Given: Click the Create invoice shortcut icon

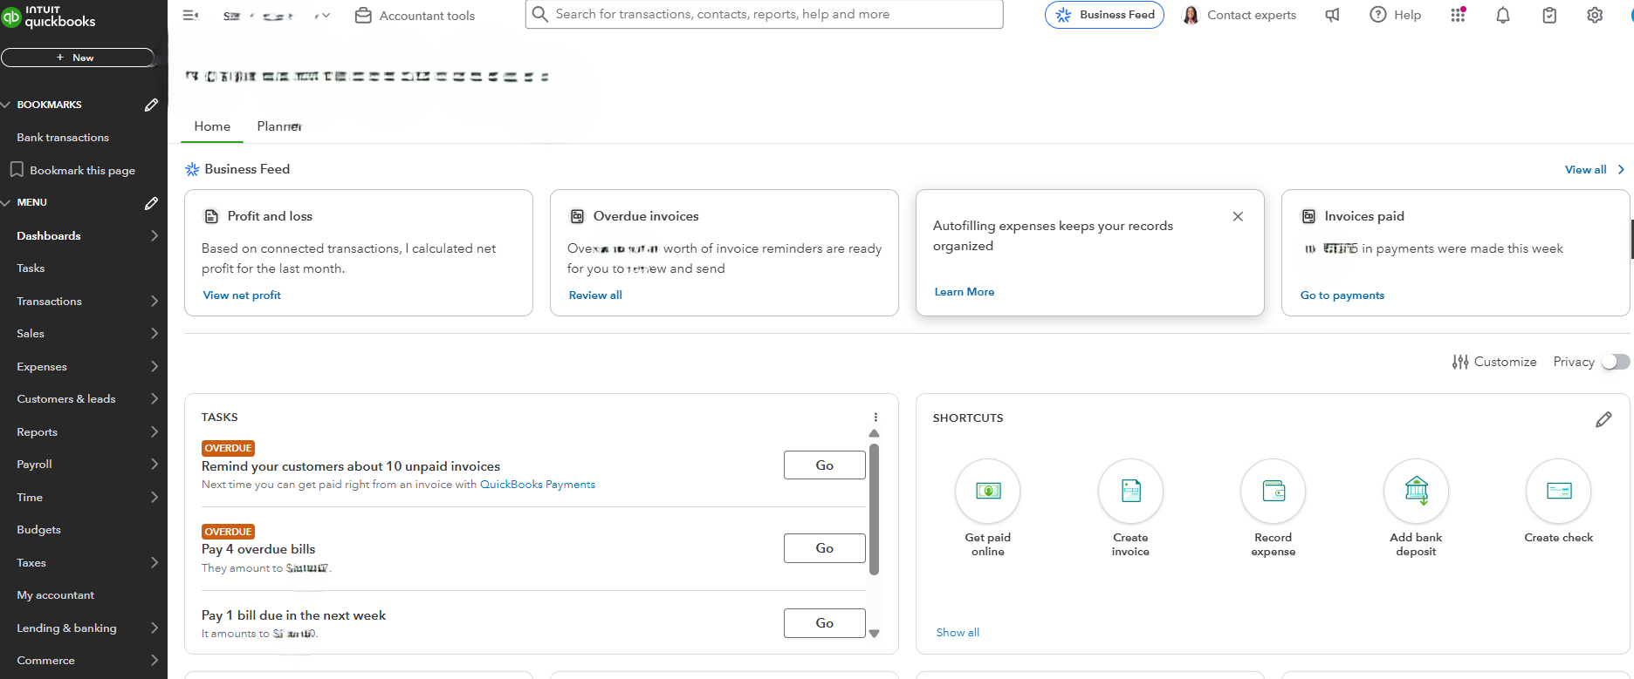Looking at the screenshot, I should coord(1130,491).
